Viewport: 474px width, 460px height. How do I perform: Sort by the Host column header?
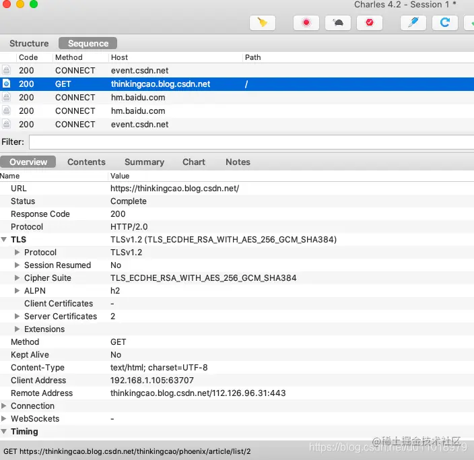click(119, 57)
